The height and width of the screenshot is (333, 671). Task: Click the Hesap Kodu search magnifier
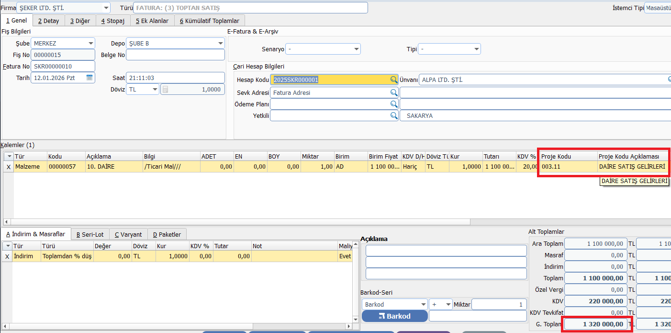point(393,80)
